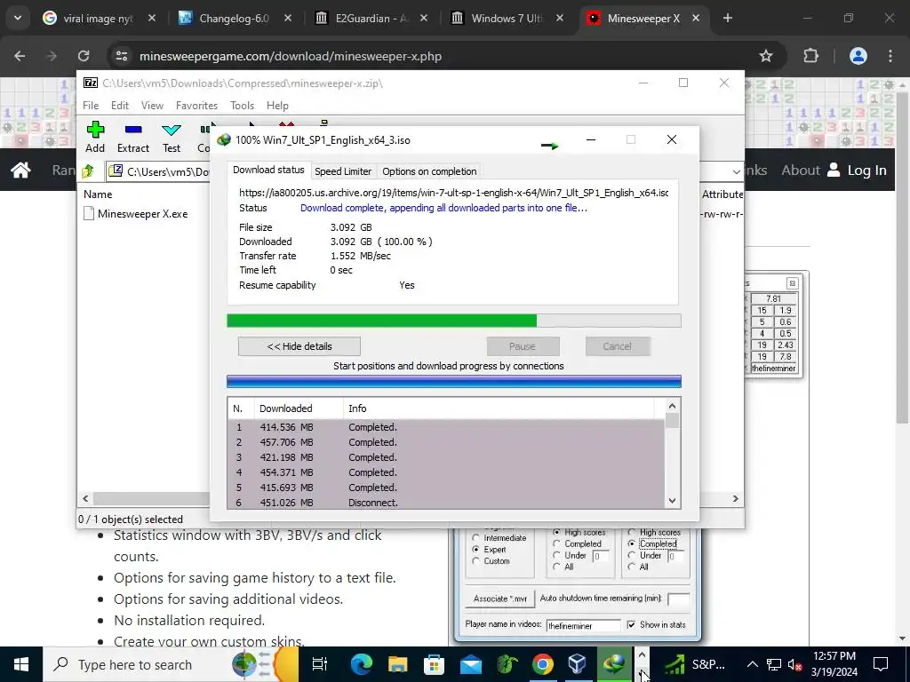Click the network icon in system tray

(774, 664)
